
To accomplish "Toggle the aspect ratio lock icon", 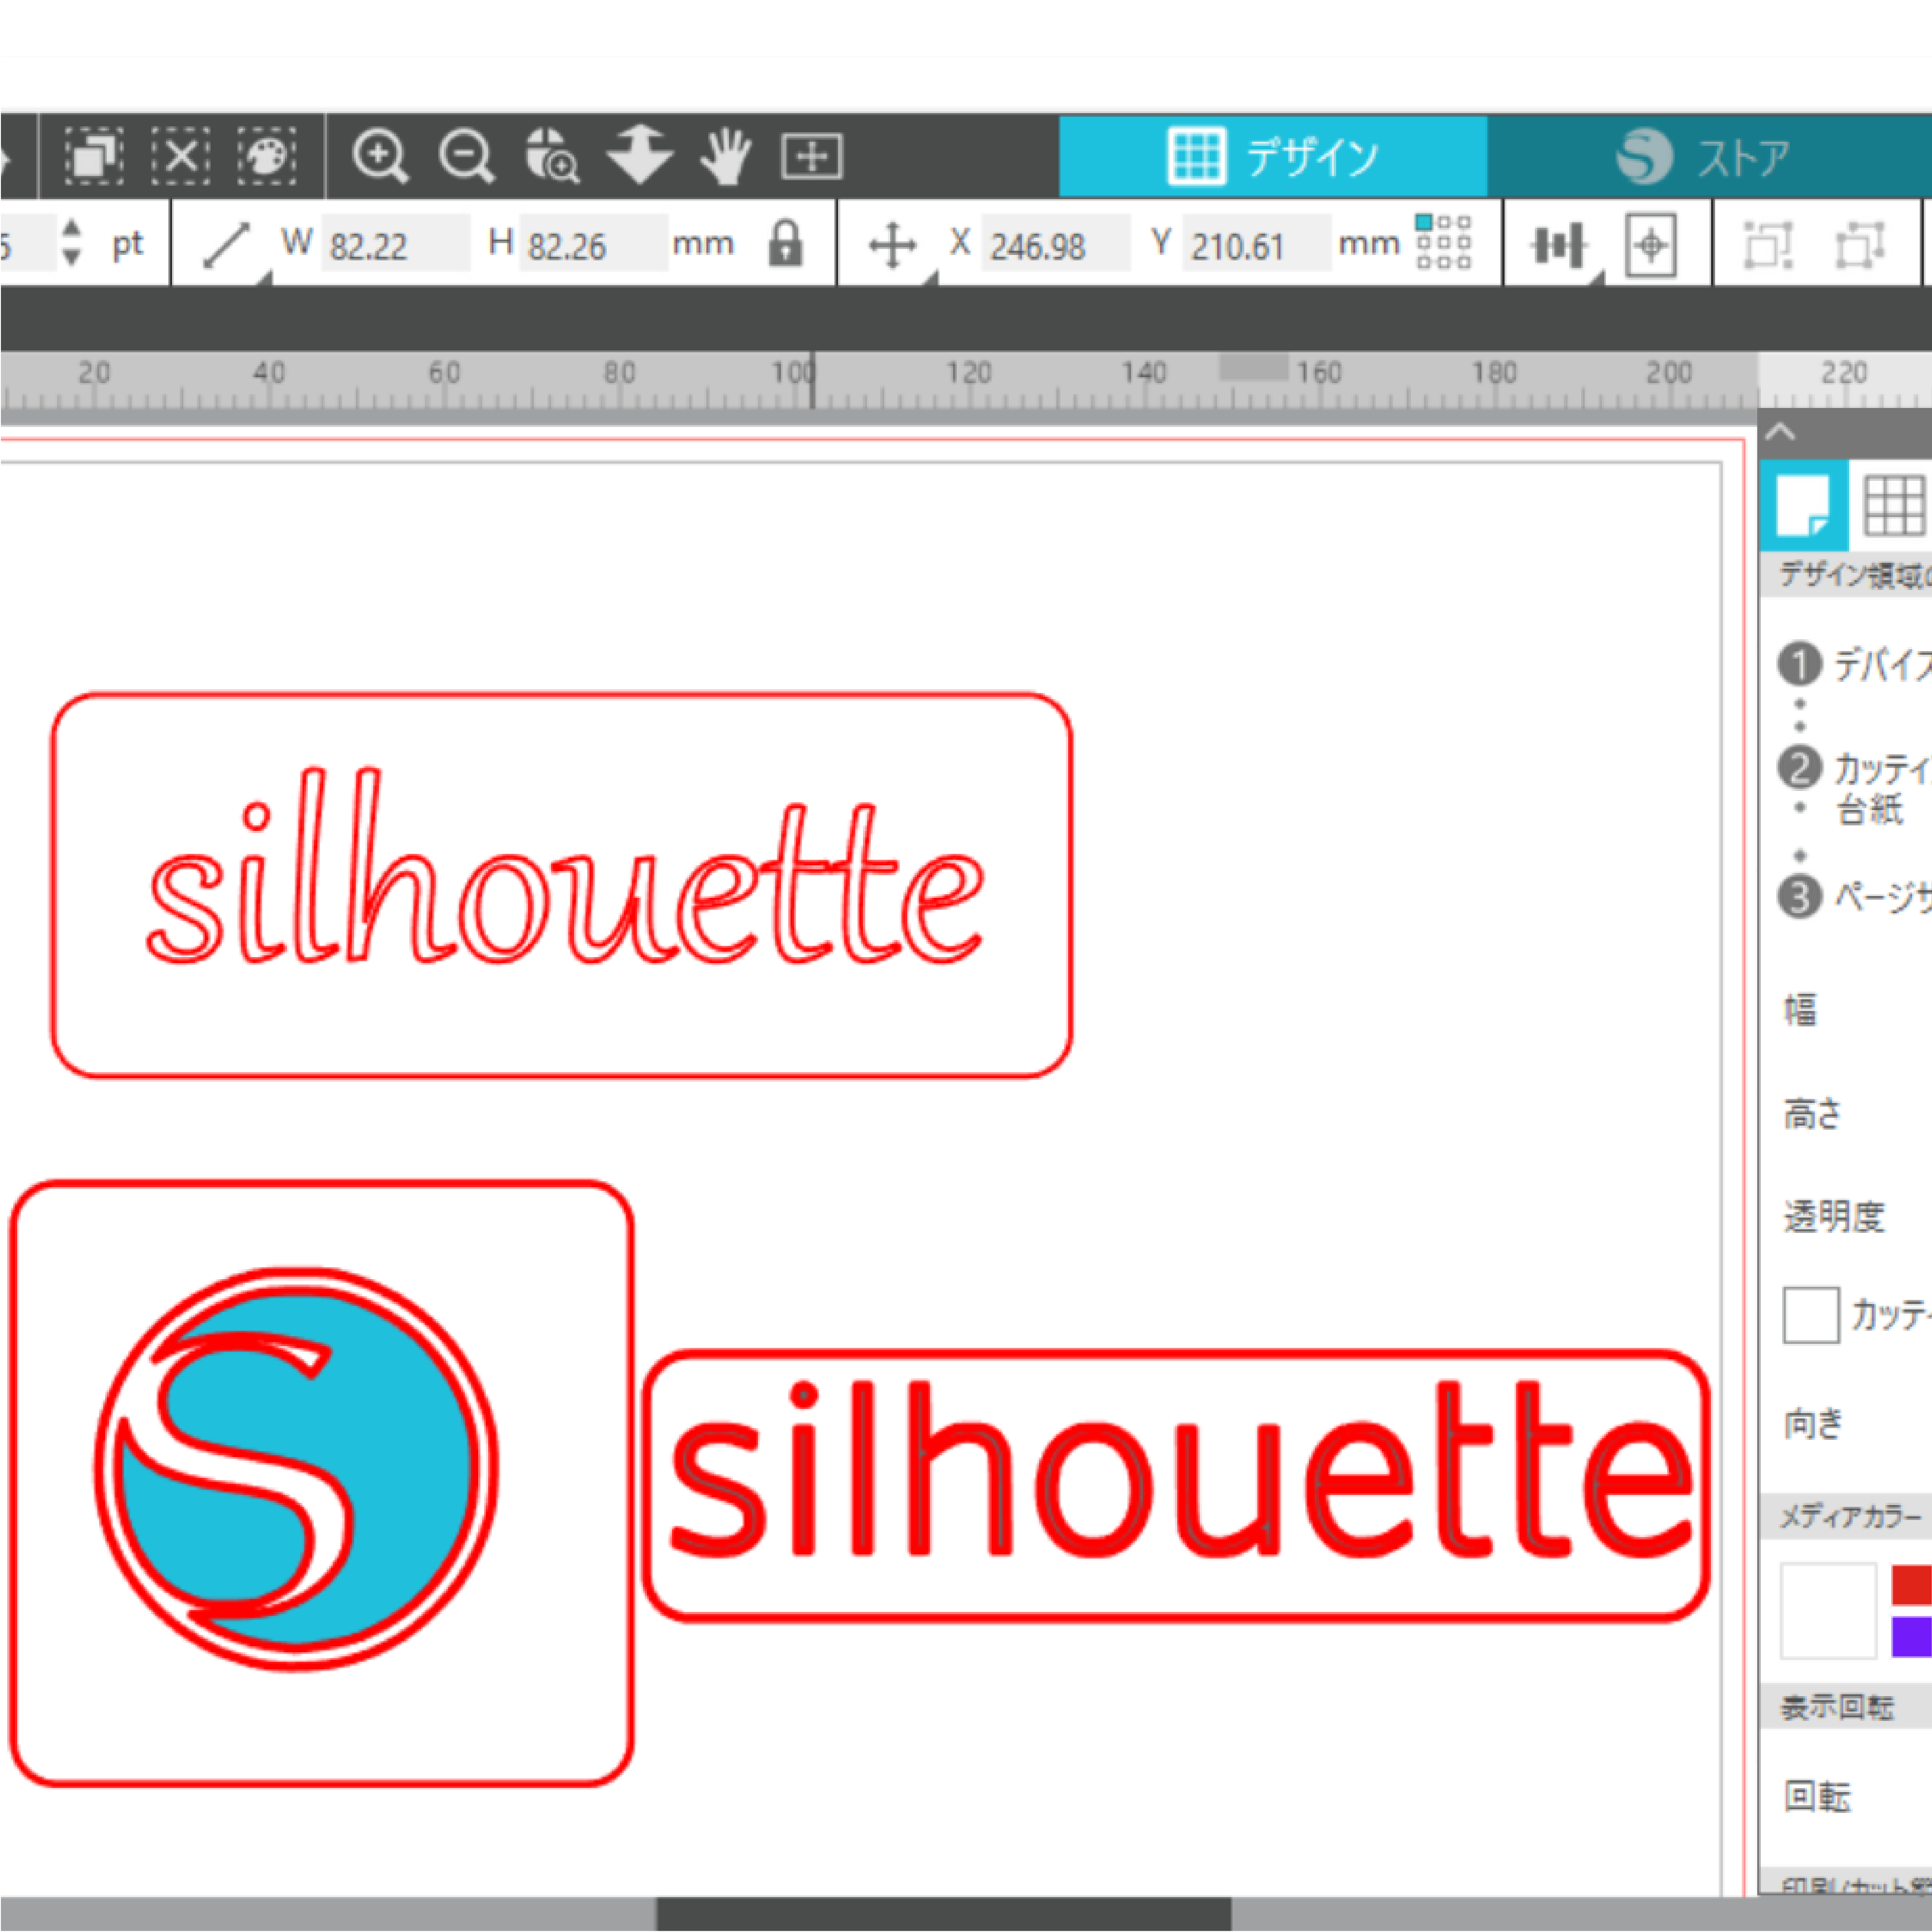I will tap(785, 243).
